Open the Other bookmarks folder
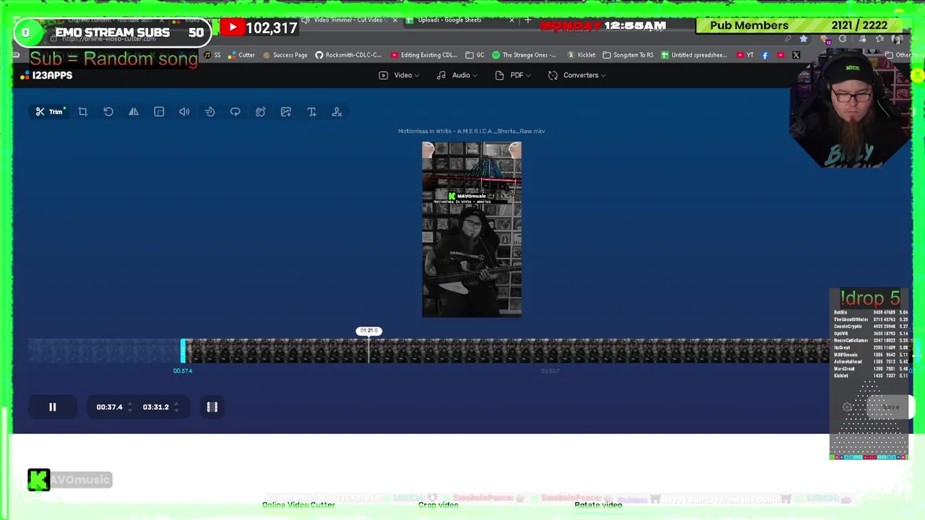The width and height of the screenshot is (925, 520). click(900, 55)
